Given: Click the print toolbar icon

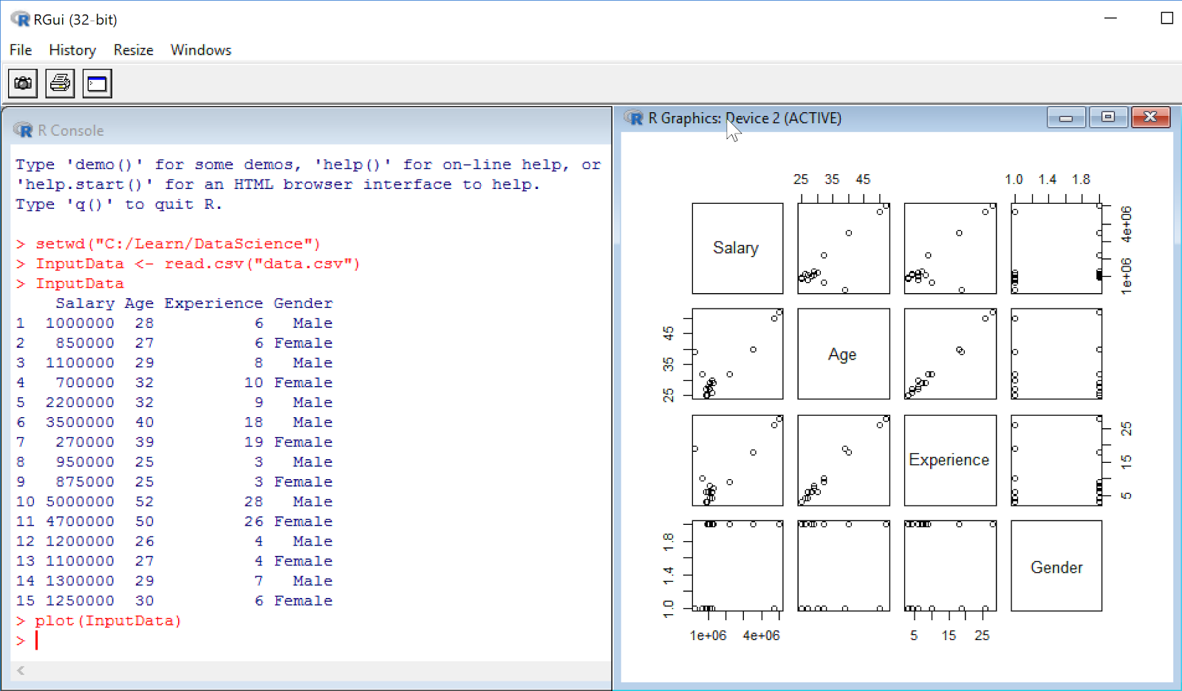Looking at the screenshot, I should [x=60, y=83].
